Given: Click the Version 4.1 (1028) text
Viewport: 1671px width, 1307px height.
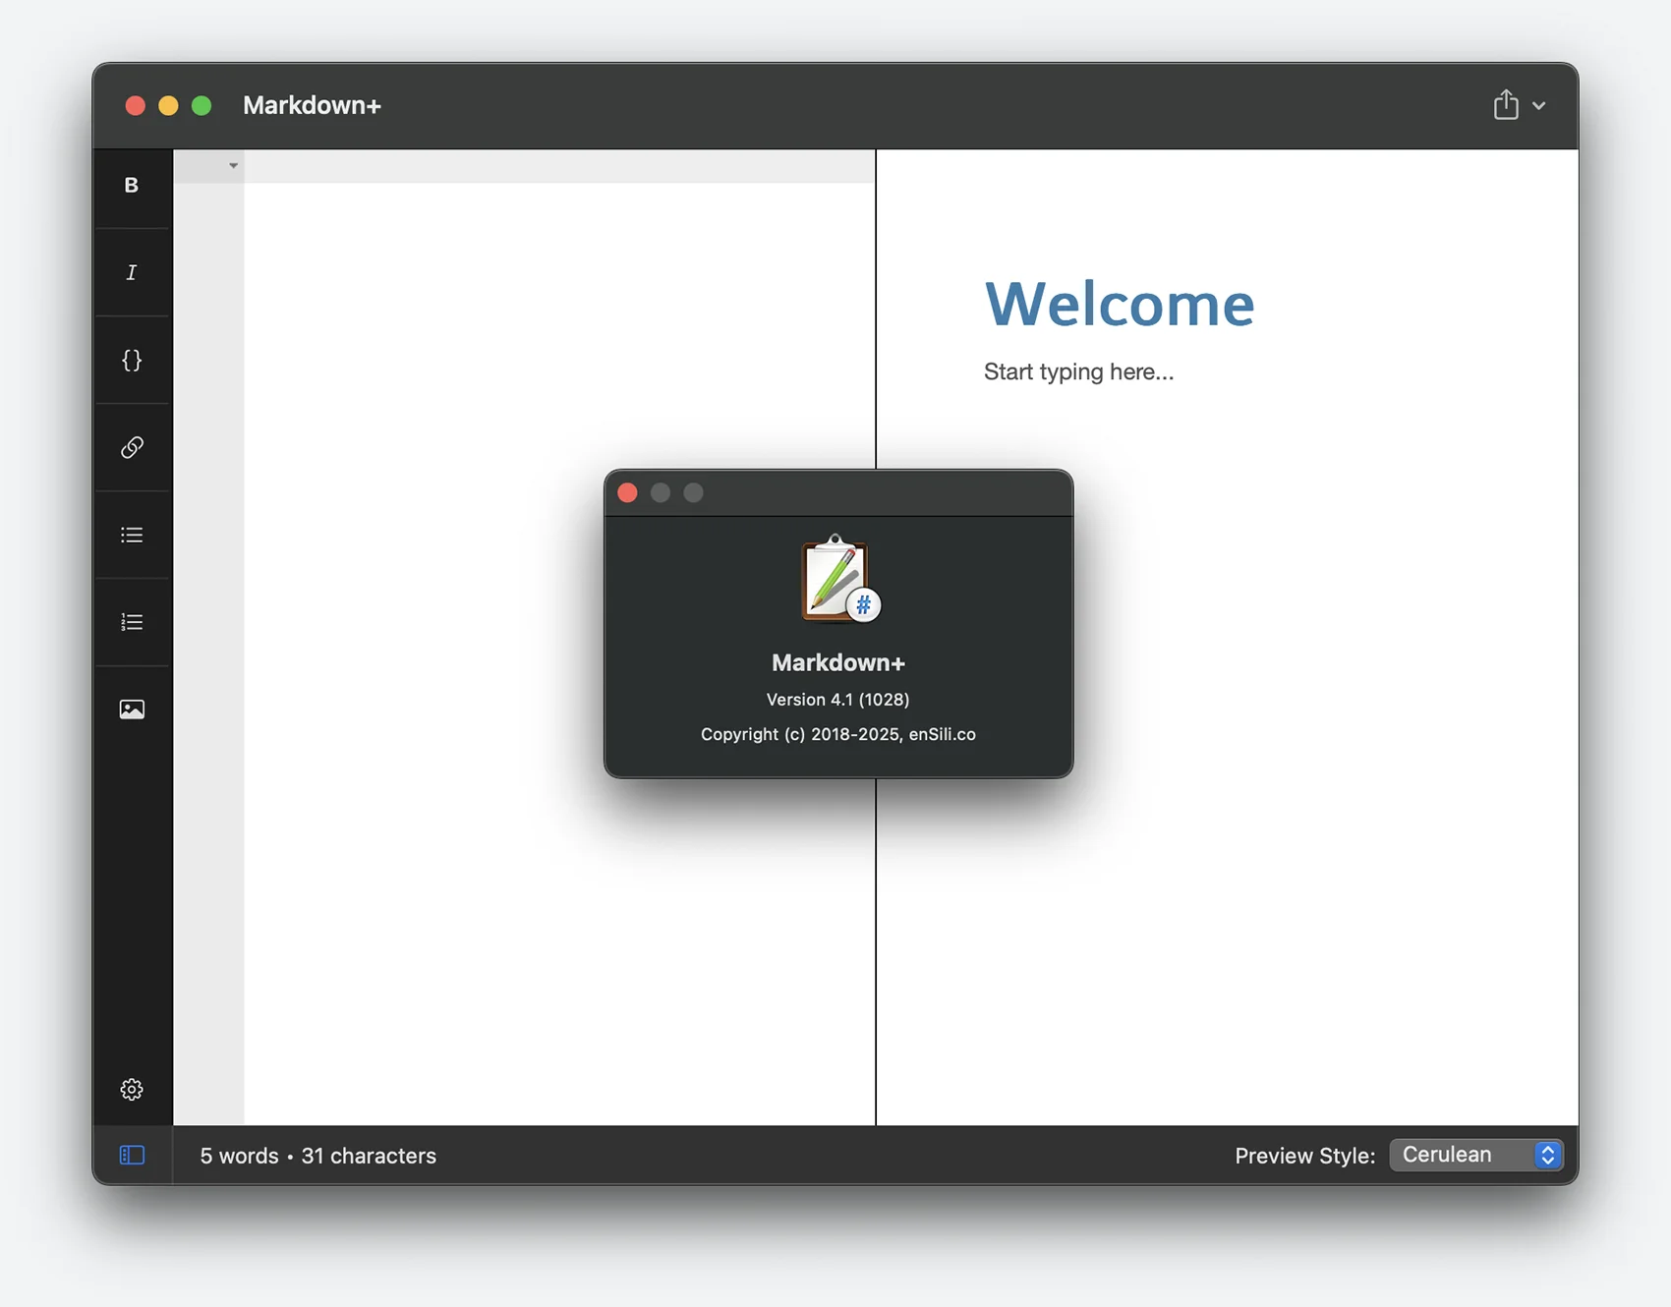Looking at the screenshot, I should (838, 700).
